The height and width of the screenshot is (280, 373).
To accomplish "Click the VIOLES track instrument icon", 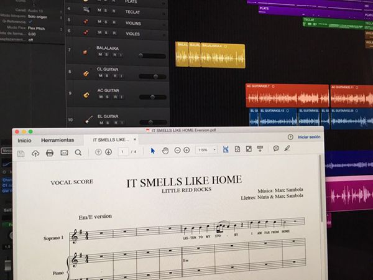I will tap(86, 32).
